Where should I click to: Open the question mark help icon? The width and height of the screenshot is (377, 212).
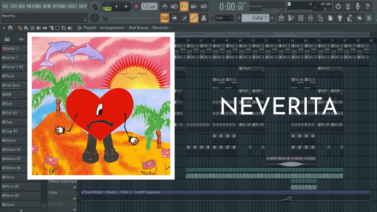tap(368, 6)
